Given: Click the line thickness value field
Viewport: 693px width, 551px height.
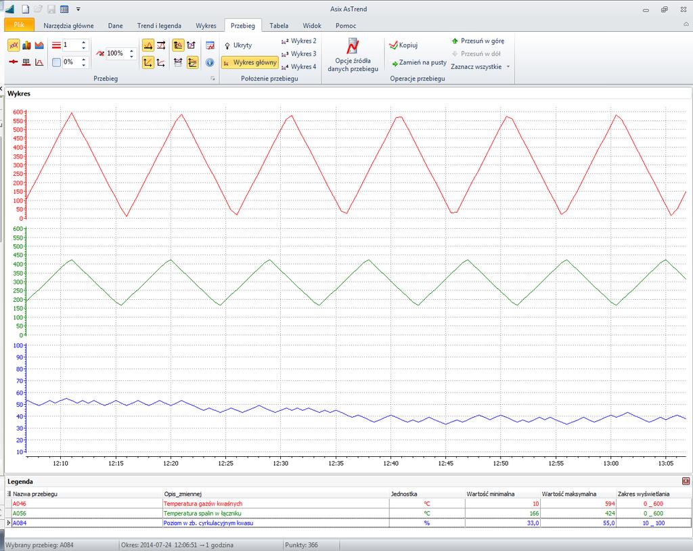Looking at the screenshot, I should [70, 45].
